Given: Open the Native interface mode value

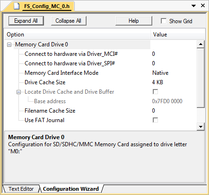Looking at the screenshot, I should (160, 73).
